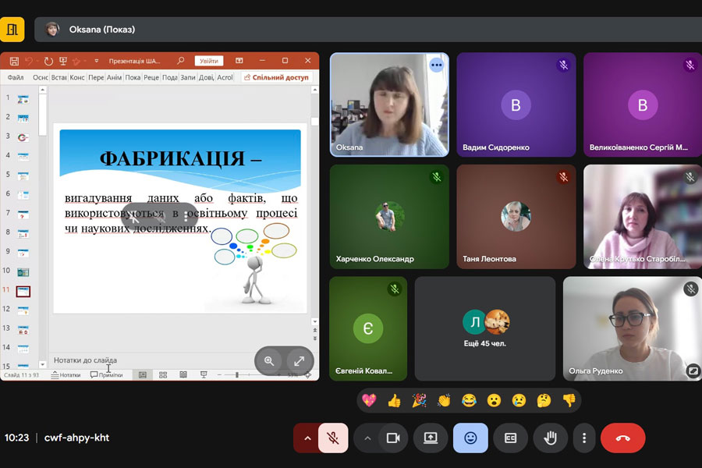Screen dimensions: 702x468
Task: Adjust the PowerPoint zoom slider handle
Action: click(x=237, y=375)
